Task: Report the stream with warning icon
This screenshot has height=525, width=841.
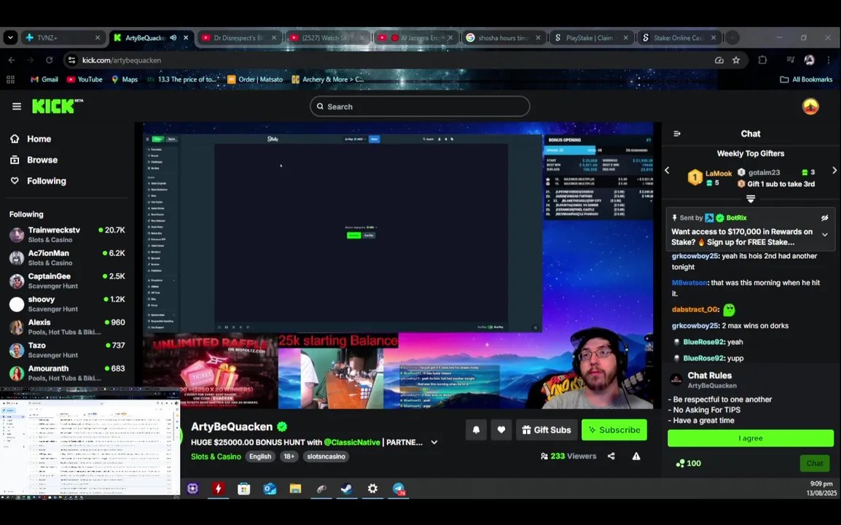Action: tap(636, 456)
